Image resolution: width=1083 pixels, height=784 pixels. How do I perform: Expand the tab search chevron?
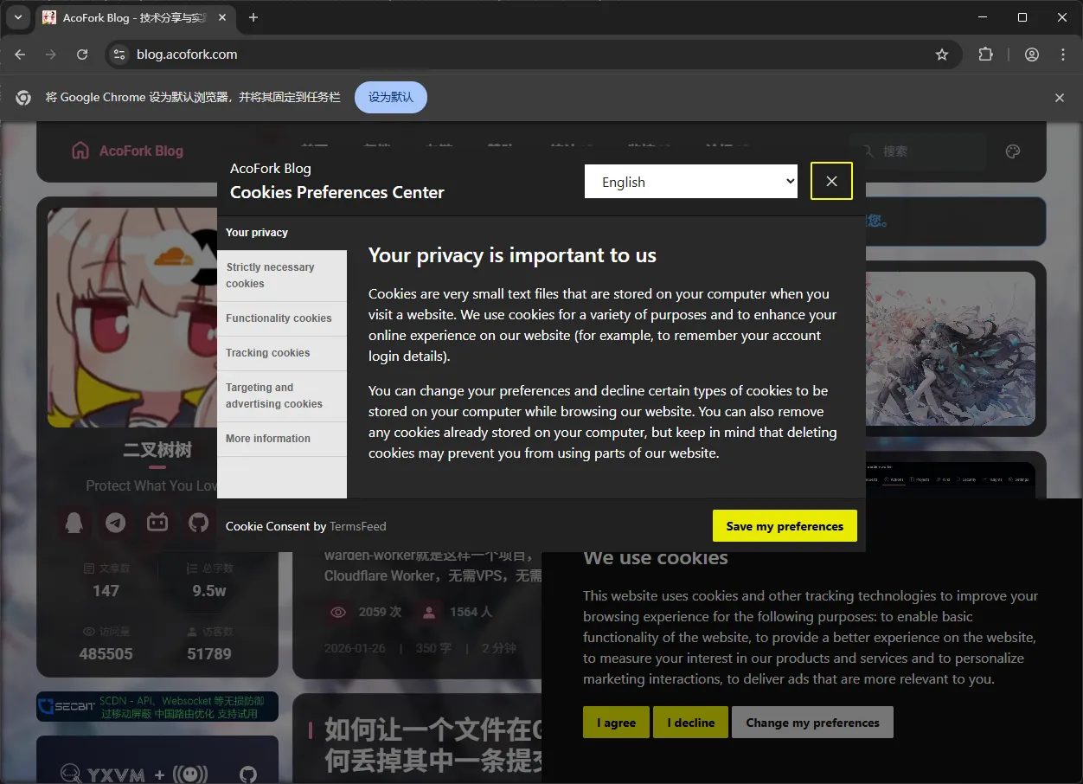pyautogui.click(x=18, y=17)
